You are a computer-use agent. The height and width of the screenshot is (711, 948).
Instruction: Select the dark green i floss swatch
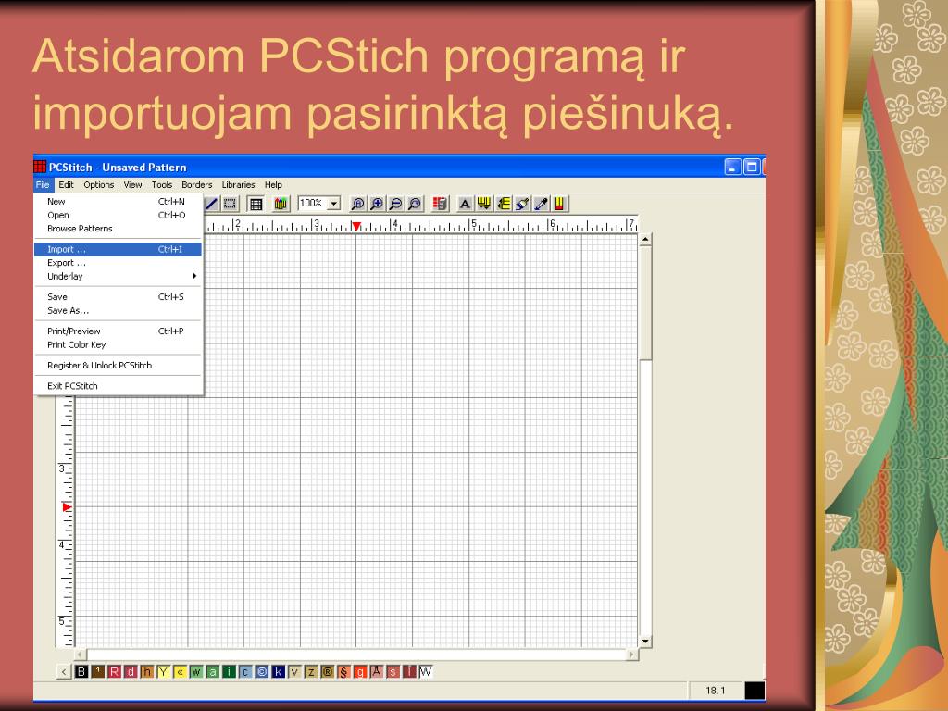click(229, 672)
